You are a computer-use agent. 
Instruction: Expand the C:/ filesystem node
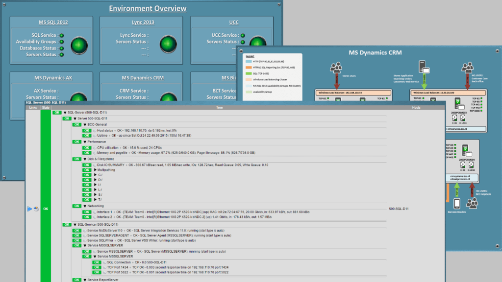(95, 175)
